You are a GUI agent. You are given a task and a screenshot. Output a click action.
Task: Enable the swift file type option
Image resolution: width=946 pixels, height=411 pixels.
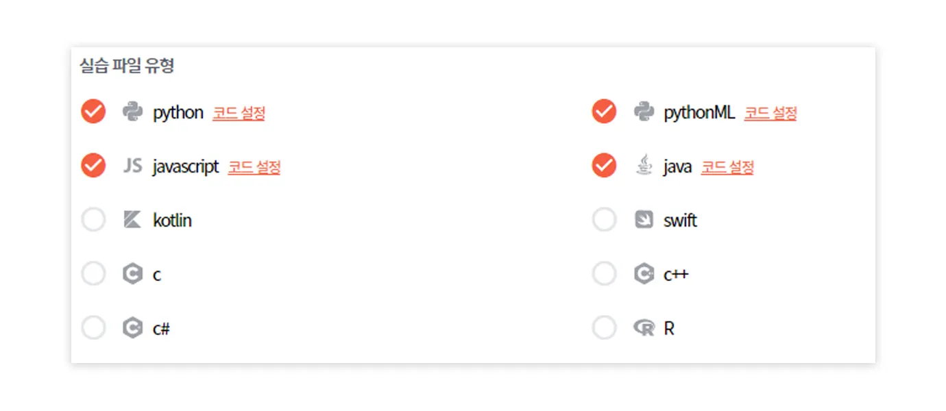pos(604,220)
